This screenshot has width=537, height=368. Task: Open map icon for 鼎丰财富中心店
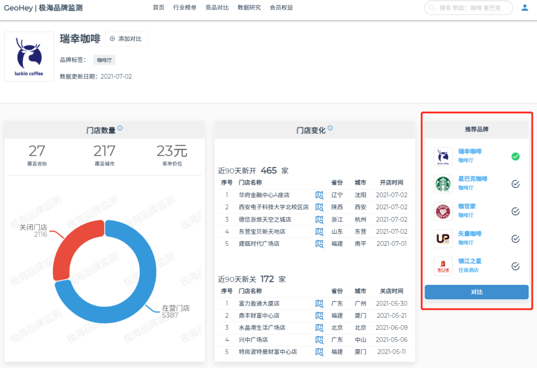click(x=319, y=316)
